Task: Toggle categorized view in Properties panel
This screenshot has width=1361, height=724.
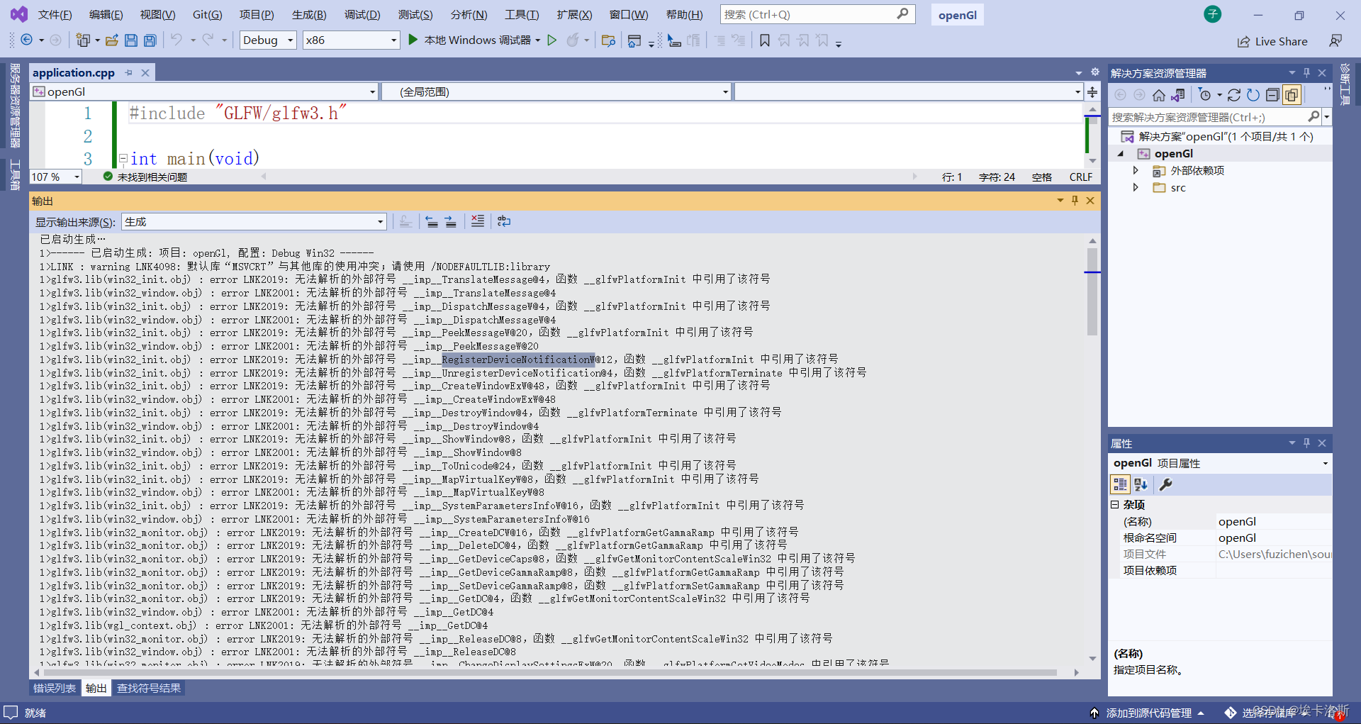Action: (x=1120, y=484)
